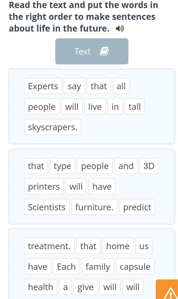Image resolution: width=178 pixels, height=299 pixels.
Task: Pick the 'skyscrapers.' word tile
Action: coord(52,127)
